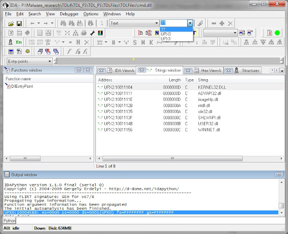Click the Python button at bottom-left
288x234 pixels.
(x=9, y=221)
